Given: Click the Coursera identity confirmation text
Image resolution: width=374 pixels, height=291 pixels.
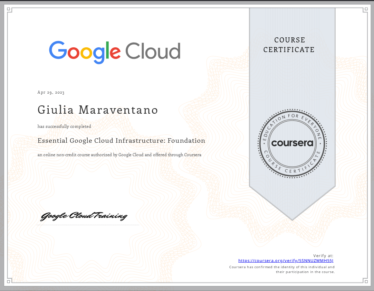Looking at the screenshot, I should pos(282,270).
